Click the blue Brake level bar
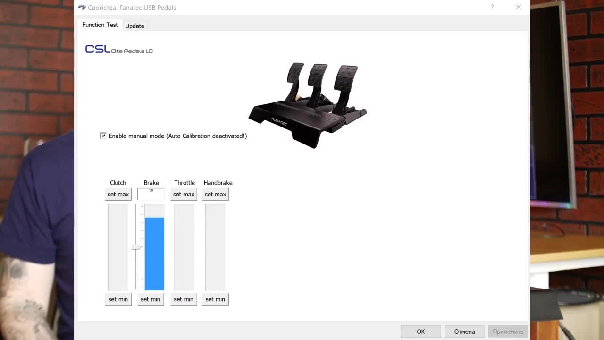Screen dimensions: 604x340 pos(154,254)
